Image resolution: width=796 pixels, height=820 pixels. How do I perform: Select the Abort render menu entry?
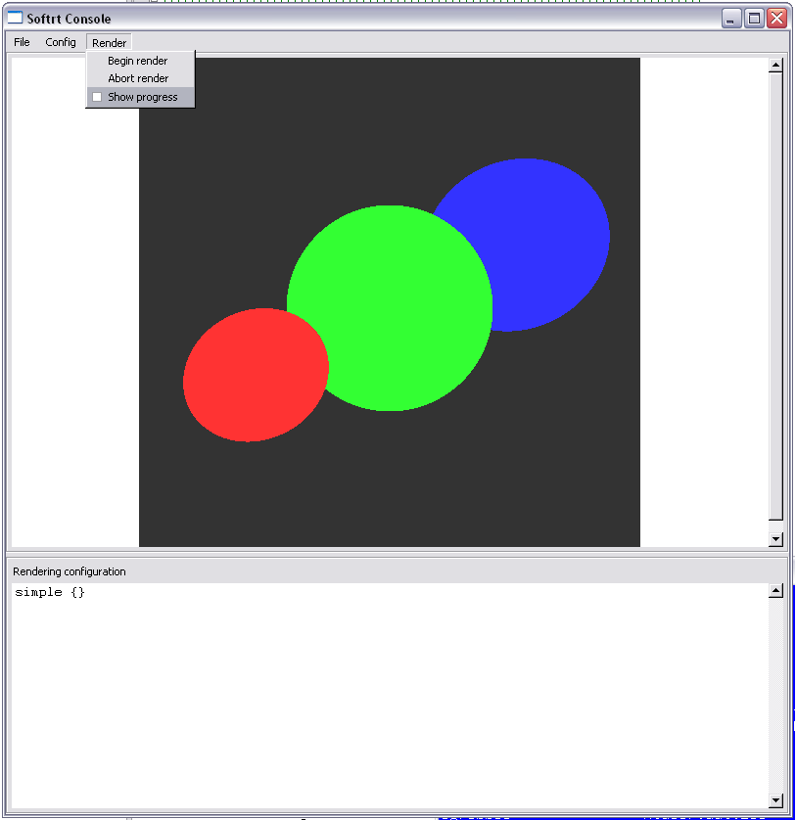click(138, 78)
